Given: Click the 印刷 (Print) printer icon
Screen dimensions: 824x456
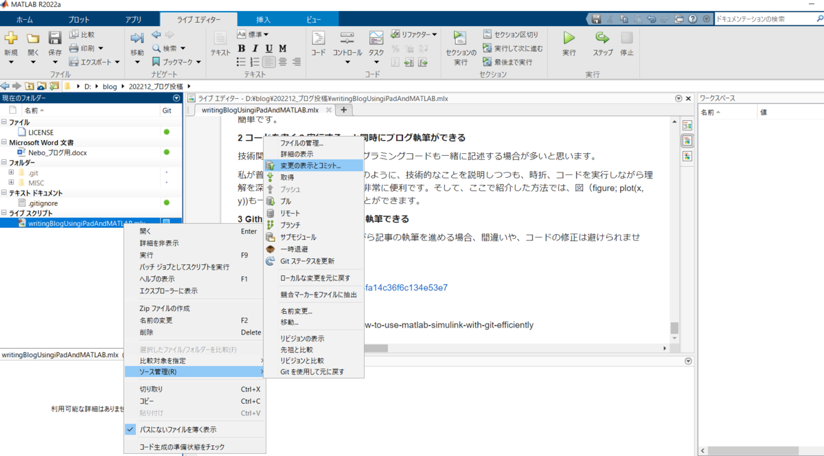Looking at the screenshot, I should 75,48.
